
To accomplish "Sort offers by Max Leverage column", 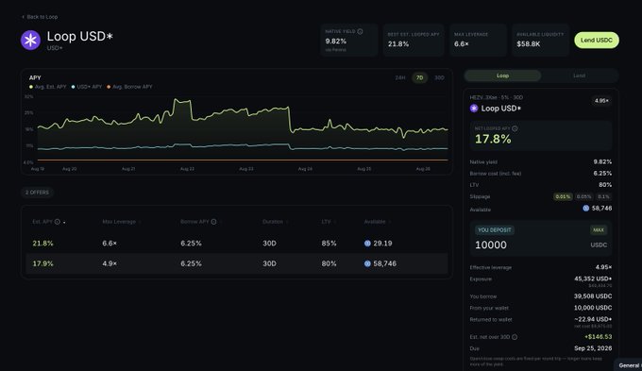I will pos(122,222).
